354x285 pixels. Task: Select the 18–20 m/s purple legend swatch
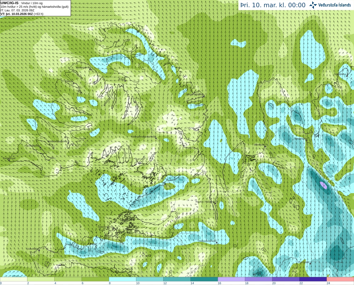259,279
